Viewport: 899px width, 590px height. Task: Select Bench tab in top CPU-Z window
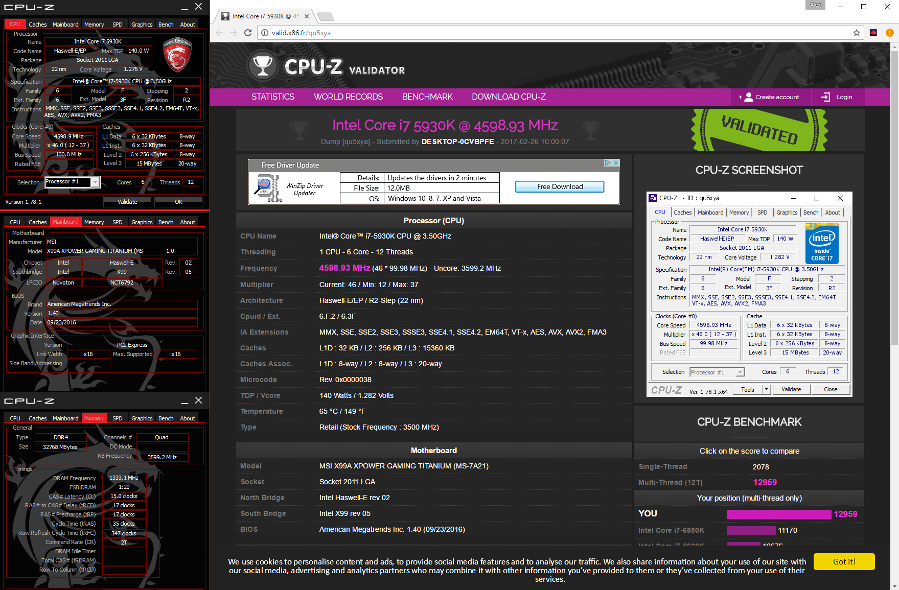[166, 25]
